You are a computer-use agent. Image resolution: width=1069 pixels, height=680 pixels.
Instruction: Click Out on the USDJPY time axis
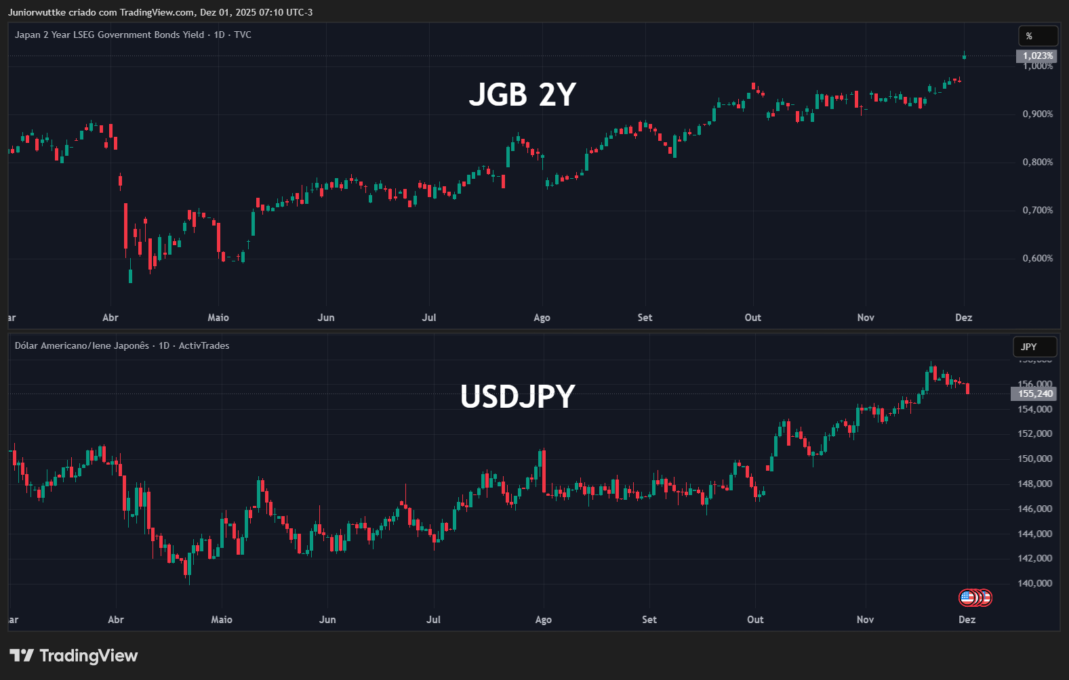755,620
